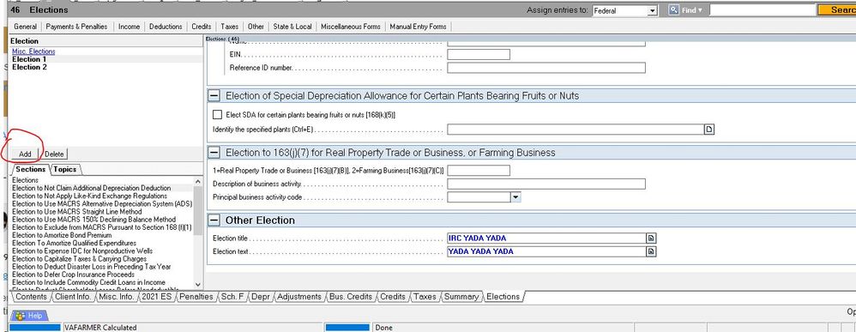Open the Deductions menu

pos(166,27)
